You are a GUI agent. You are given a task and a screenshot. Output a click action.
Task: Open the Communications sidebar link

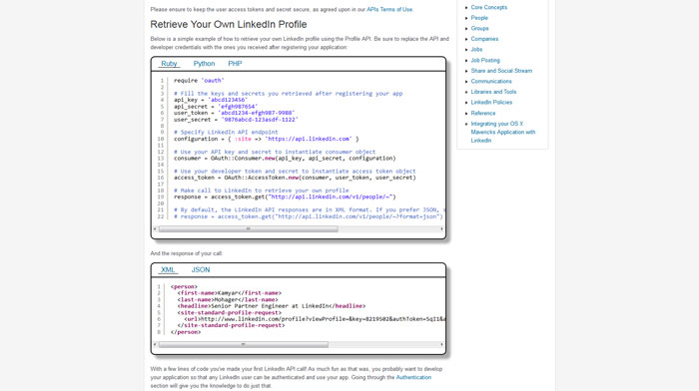tap(491, 82)
